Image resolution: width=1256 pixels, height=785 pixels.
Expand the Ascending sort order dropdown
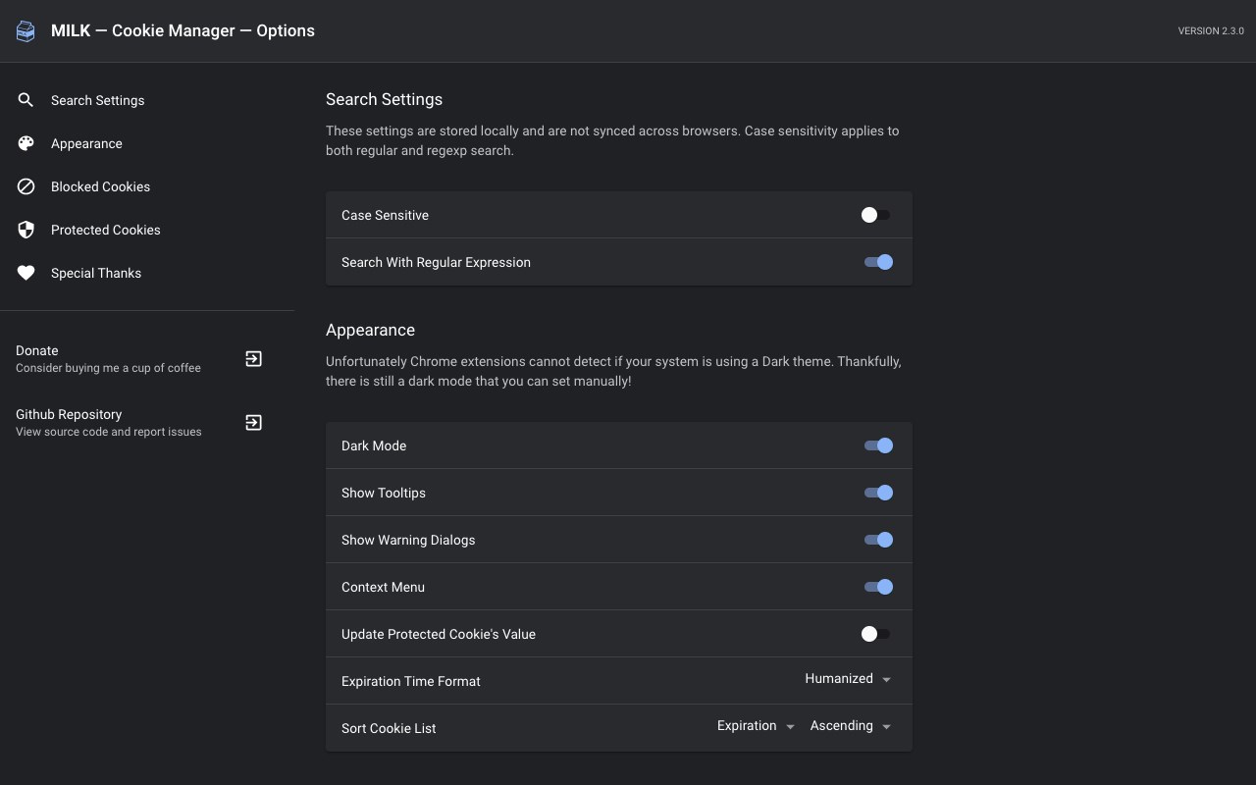pos(850,726)
